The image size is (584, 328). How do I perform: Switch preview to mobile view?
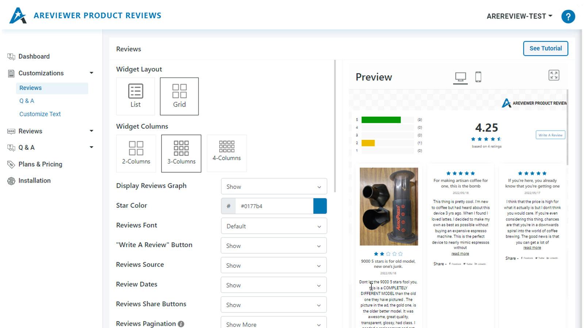tap(479, 76)
